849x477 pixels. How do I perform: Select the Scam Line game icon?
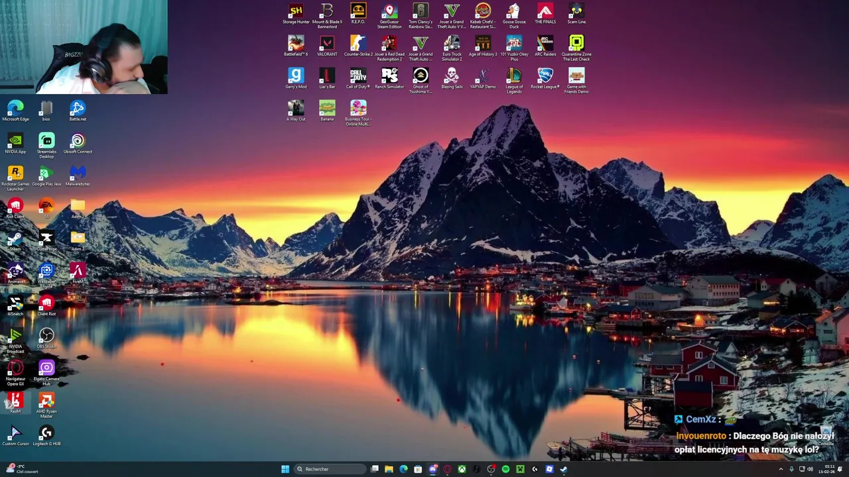pyautogui.click(x=576, y=15)
